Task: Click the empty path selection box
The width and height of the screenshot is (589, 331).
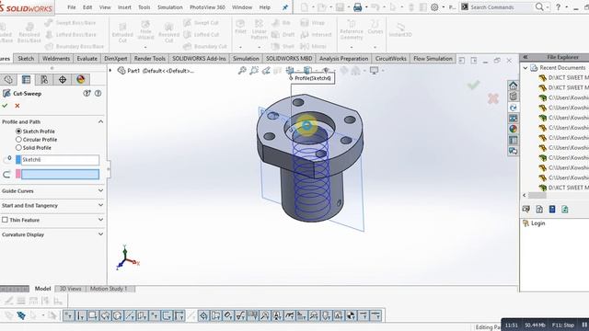Action: click(x=60, y=174)
